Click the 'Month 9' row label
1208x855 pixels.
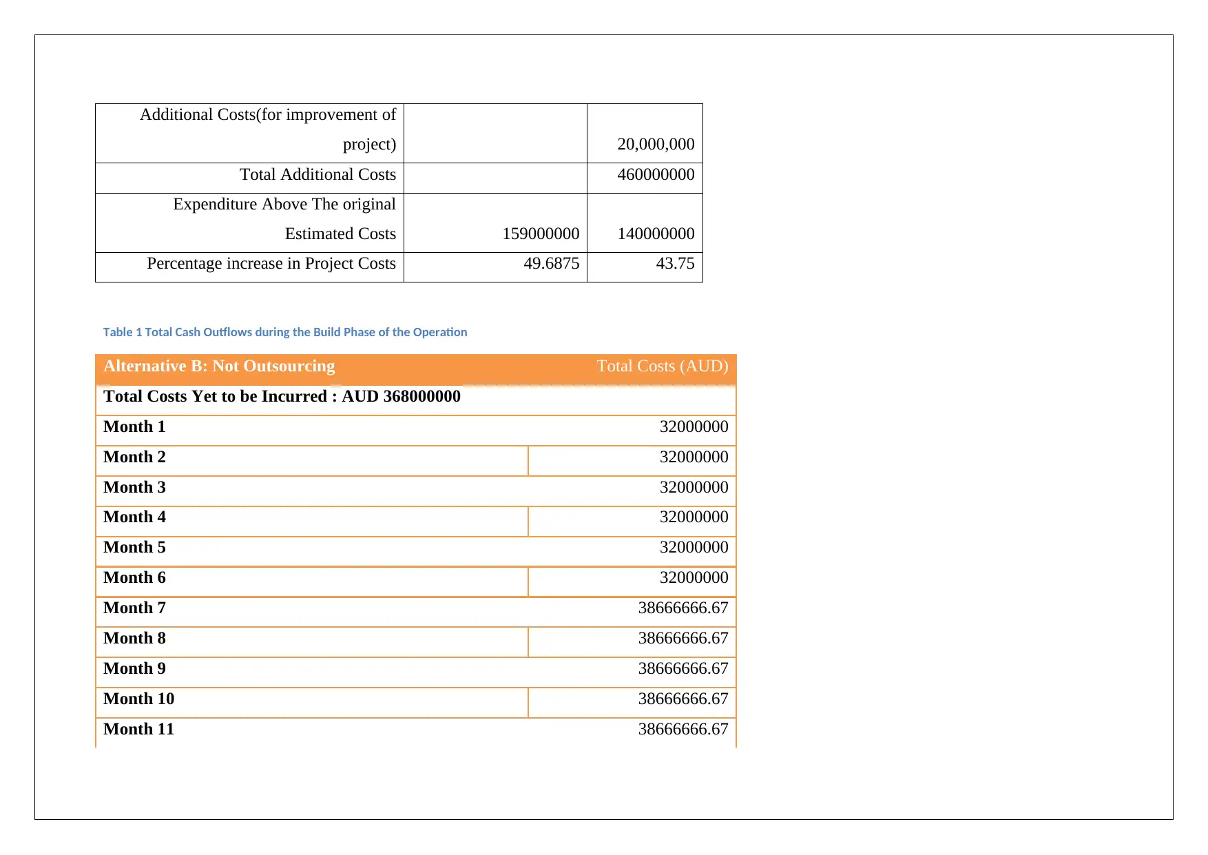134,668
